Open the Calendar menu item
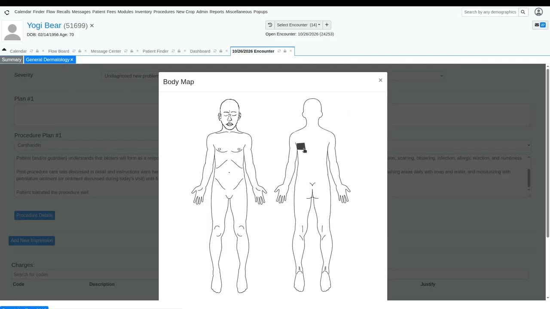Screen dimensions: 550x309 coord(23,12)
